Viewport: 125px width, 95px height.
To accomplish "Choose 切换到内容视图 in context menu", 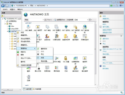I will (26, 65).
